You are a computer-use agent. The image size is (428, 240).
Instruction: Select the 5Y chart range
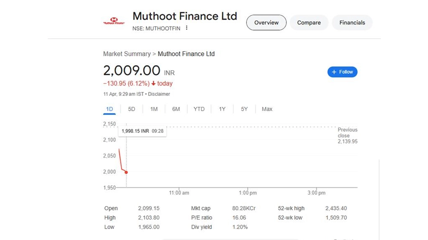[244, 109]
